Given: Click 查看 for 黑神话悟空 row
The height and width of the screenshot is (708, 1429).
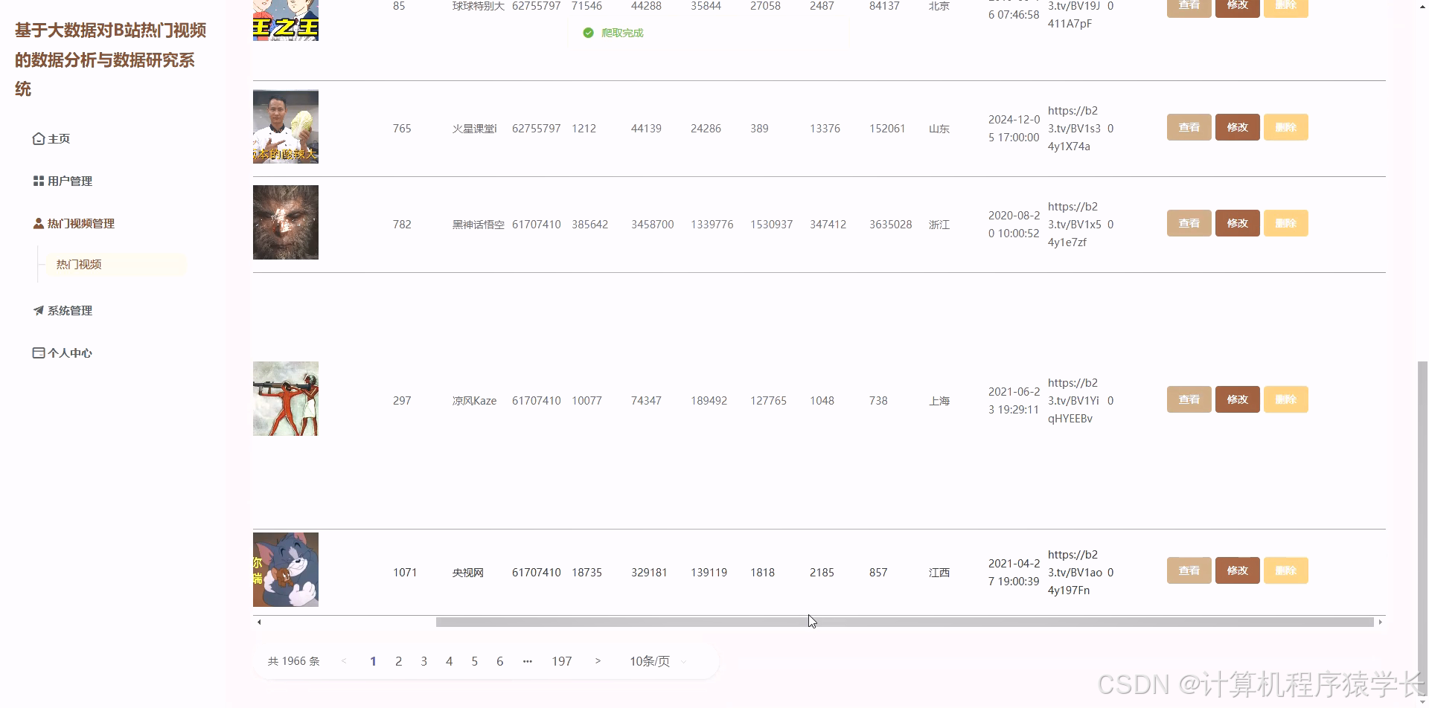Looking at the screenshot, I should (1189, 223).
